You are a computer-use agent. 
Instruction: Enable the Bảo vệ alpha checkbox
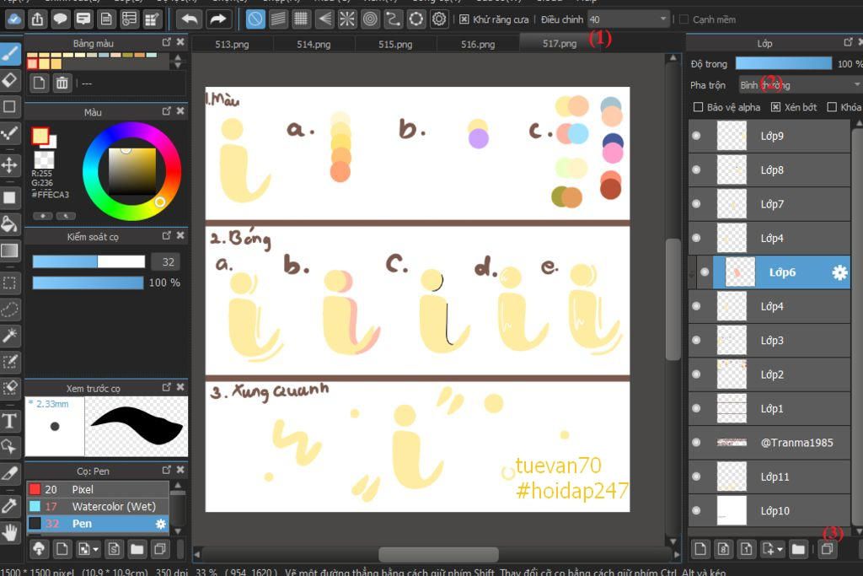(699, 107)
